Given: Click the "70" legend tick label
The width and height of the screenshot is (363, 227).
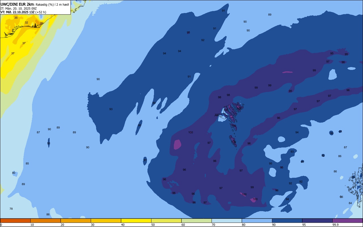Looking at the screenshot, I should click(213, 225).
